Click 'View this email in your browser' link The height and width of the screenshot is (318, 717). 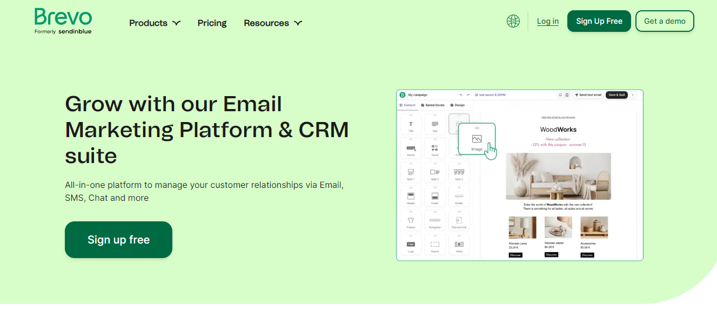pos(558,117)
